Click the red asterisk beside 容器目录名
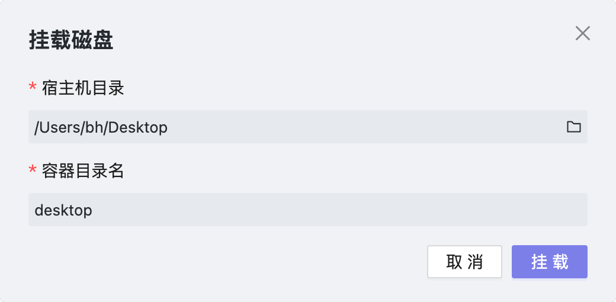 [33, 172]
